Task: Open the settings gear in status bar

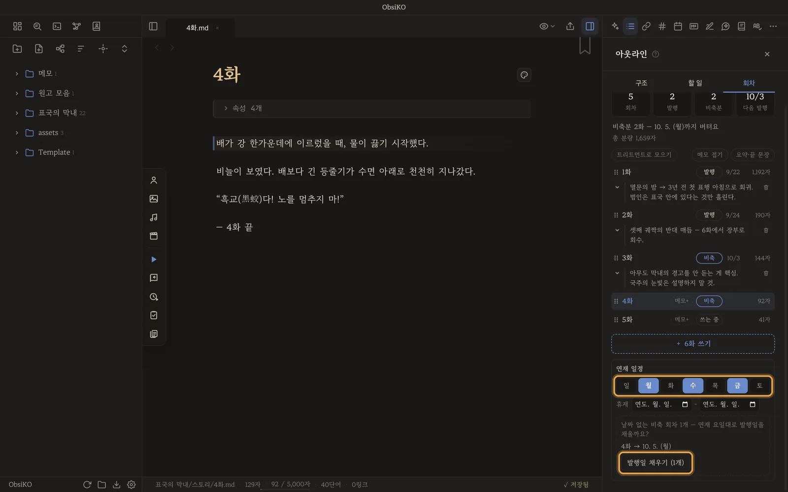Action: [131, 485]
